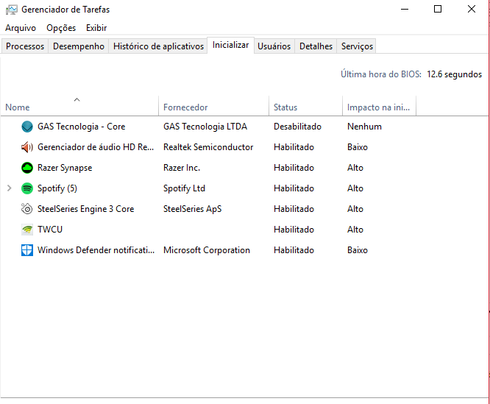This screenshot has height=404, width=490.
Task: Select the TWCU entry name
Action: (50, 230)
